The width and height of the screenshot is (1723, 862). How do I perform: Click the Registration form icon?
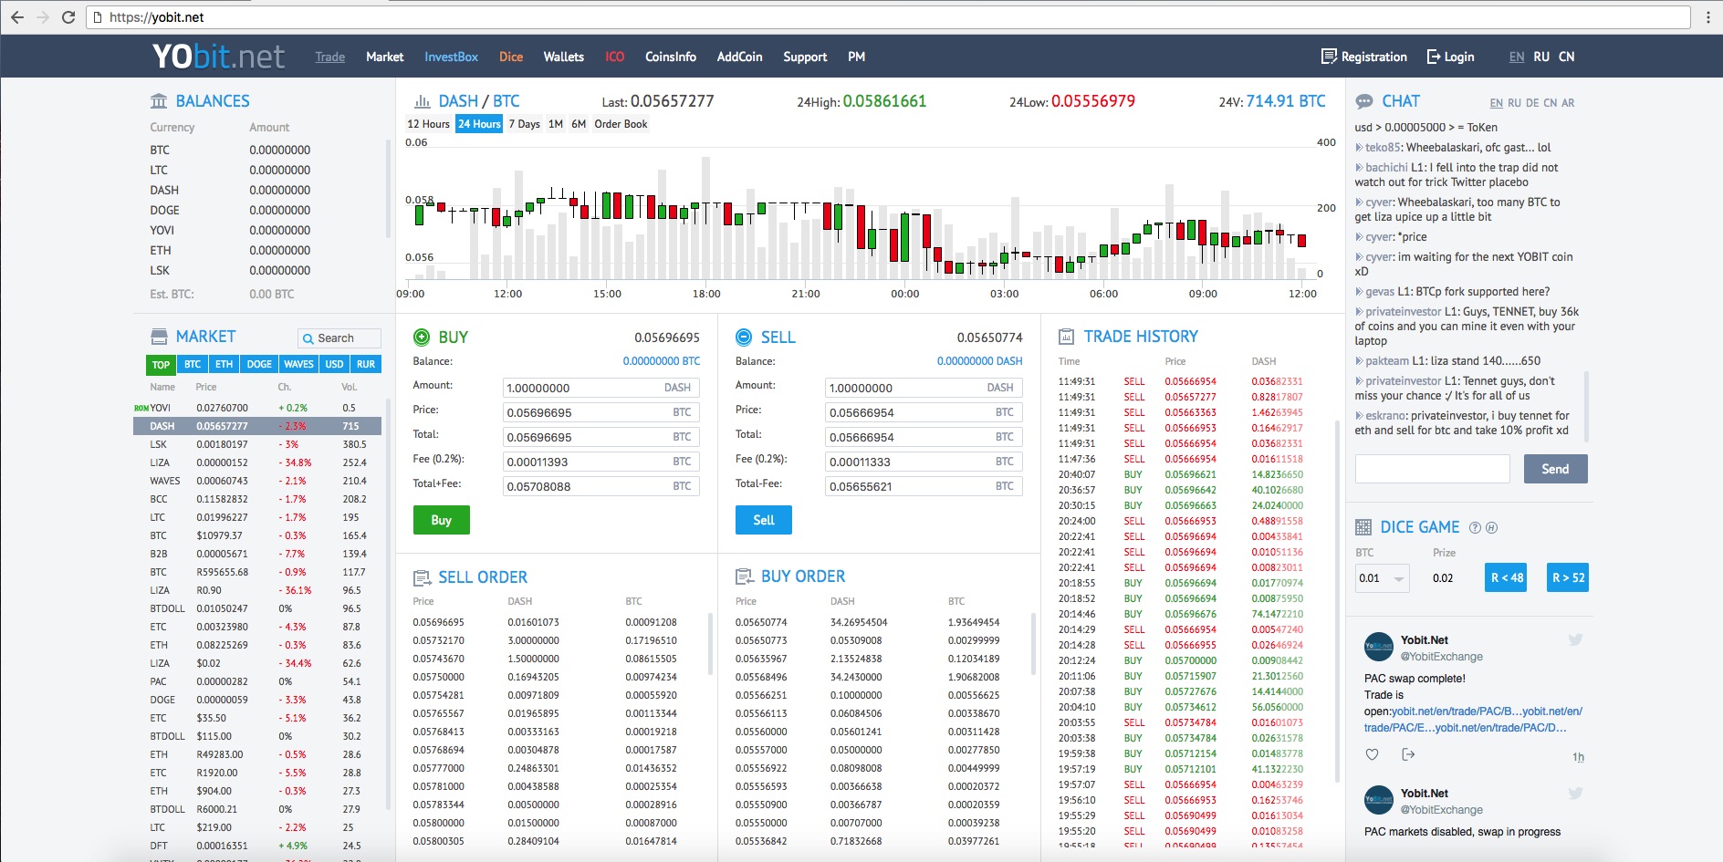pos(1329,57)
